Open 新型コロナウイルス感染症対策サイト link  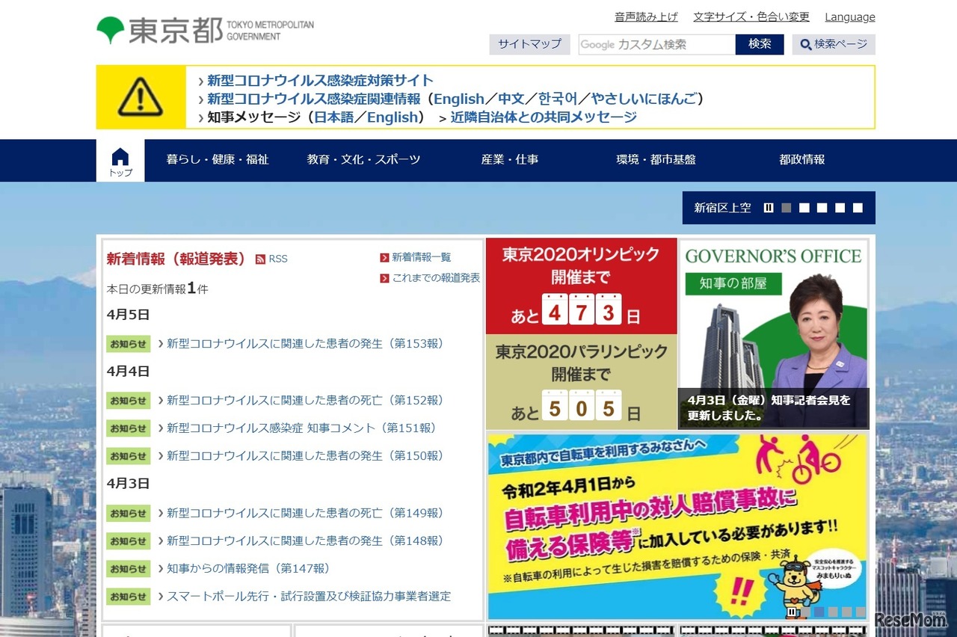click(x=320, y=81)
